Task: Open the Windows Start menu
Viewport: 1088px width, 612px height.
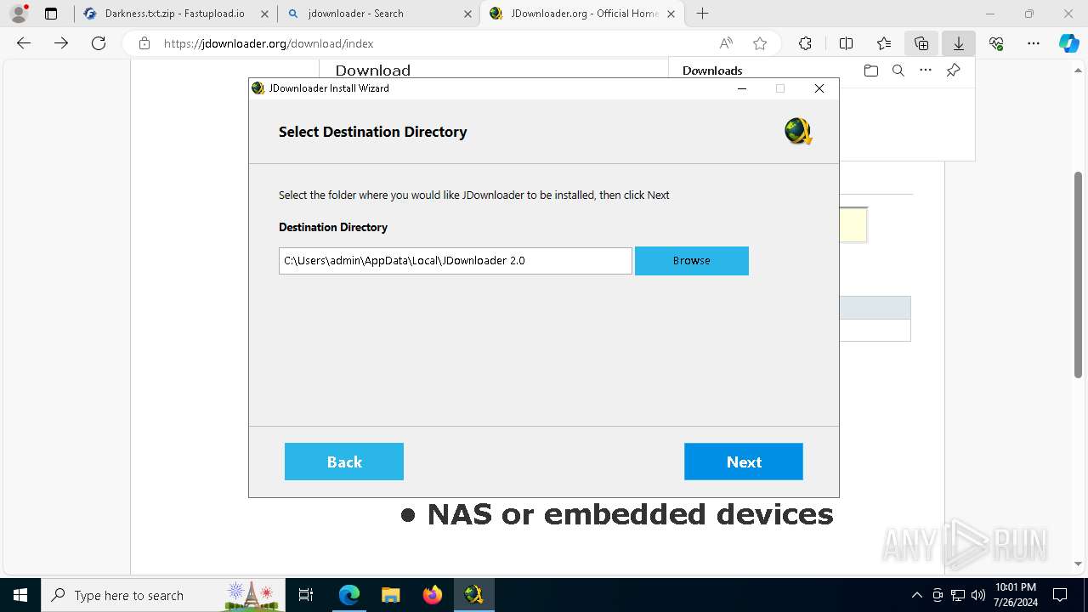Action: click(20, 595)
